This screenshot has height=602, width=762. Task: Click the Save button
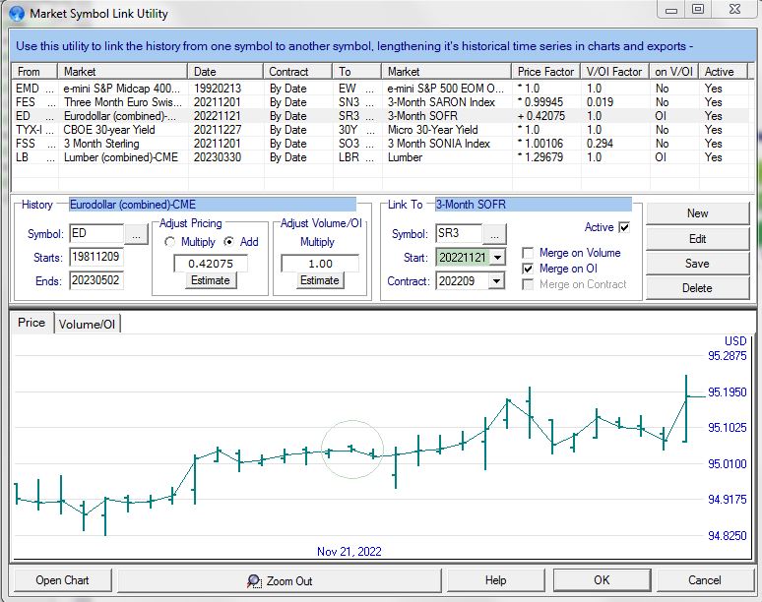(697, 264)
